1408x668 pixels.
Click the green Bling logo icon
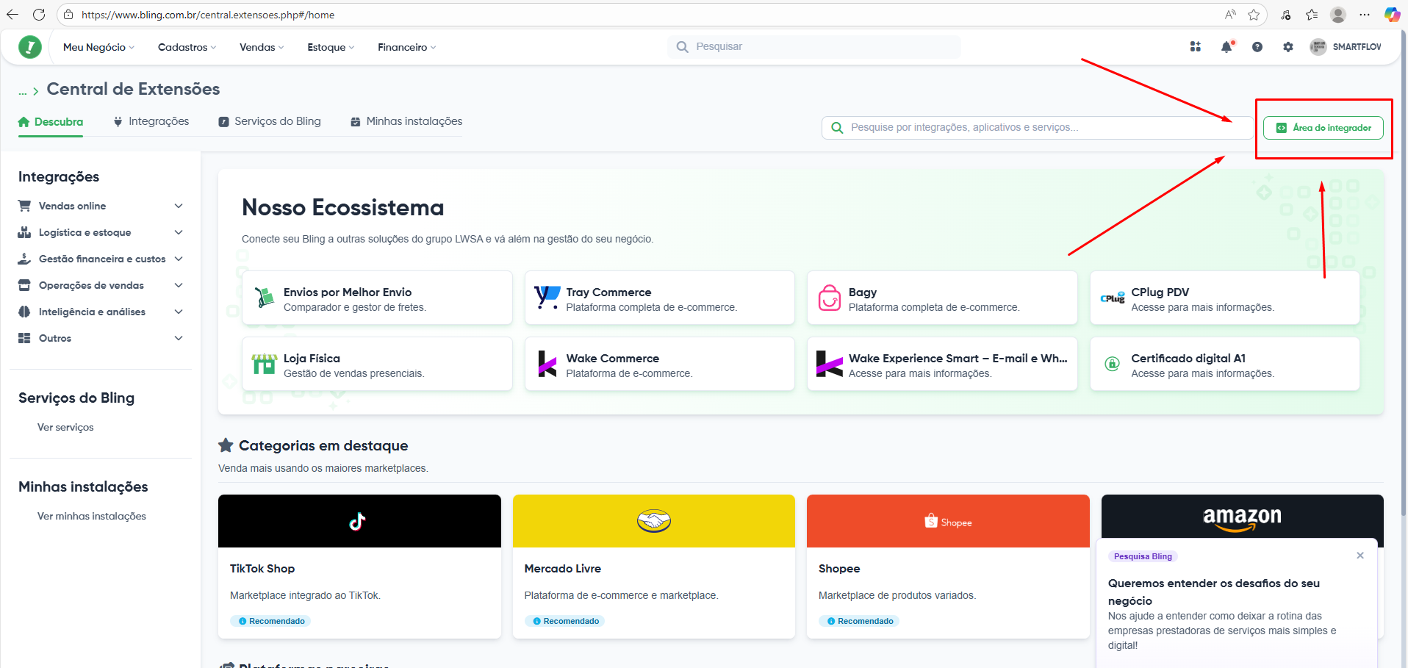(30, 47)
